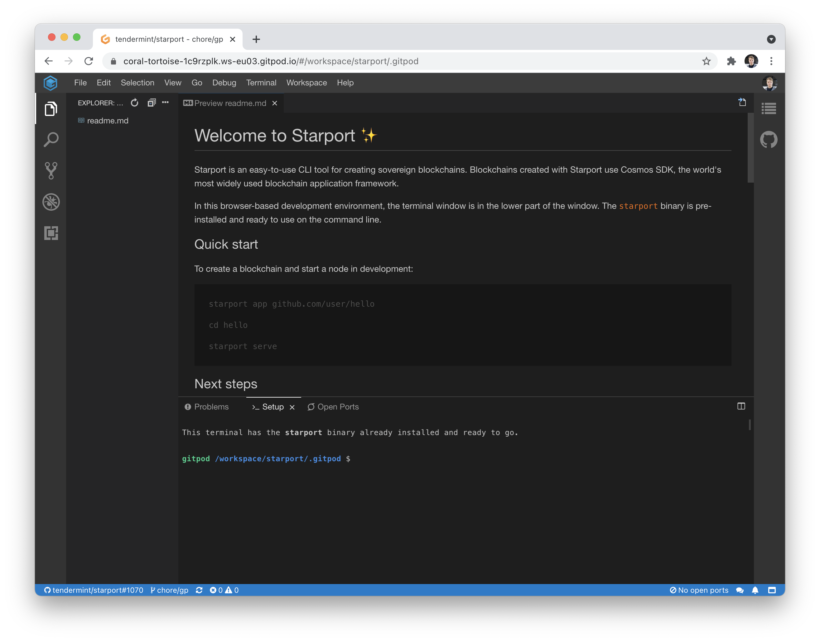Open readme.md in the file explorer
The width and height of the screenshot is (820, 642).
pos(108,121)
